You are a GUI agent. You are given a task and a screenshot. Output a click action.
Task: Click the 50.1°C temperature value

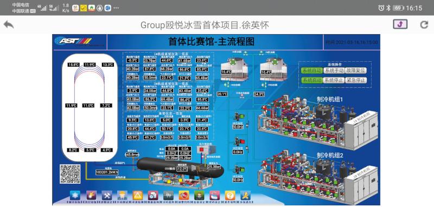click(167, 128)
